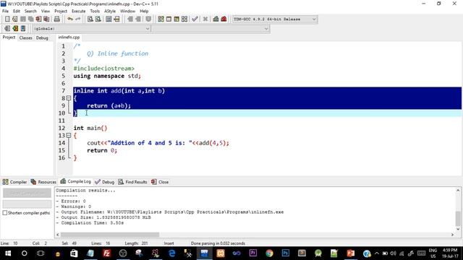463x260 pixels.
Task: Open the Find Results bottom tab
Action: click(x=133, y=182)
